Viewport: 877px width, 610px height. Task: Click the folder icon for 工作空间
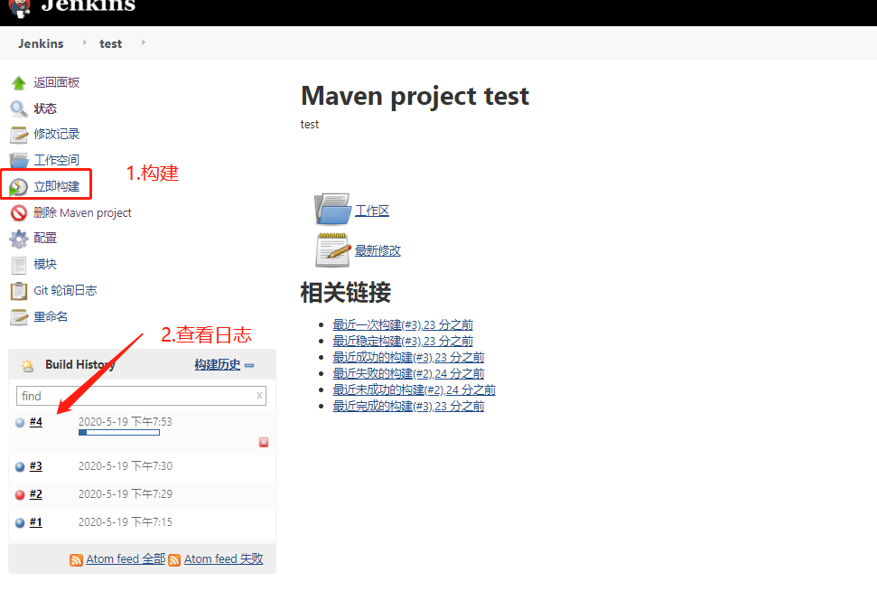coord(18,161)
